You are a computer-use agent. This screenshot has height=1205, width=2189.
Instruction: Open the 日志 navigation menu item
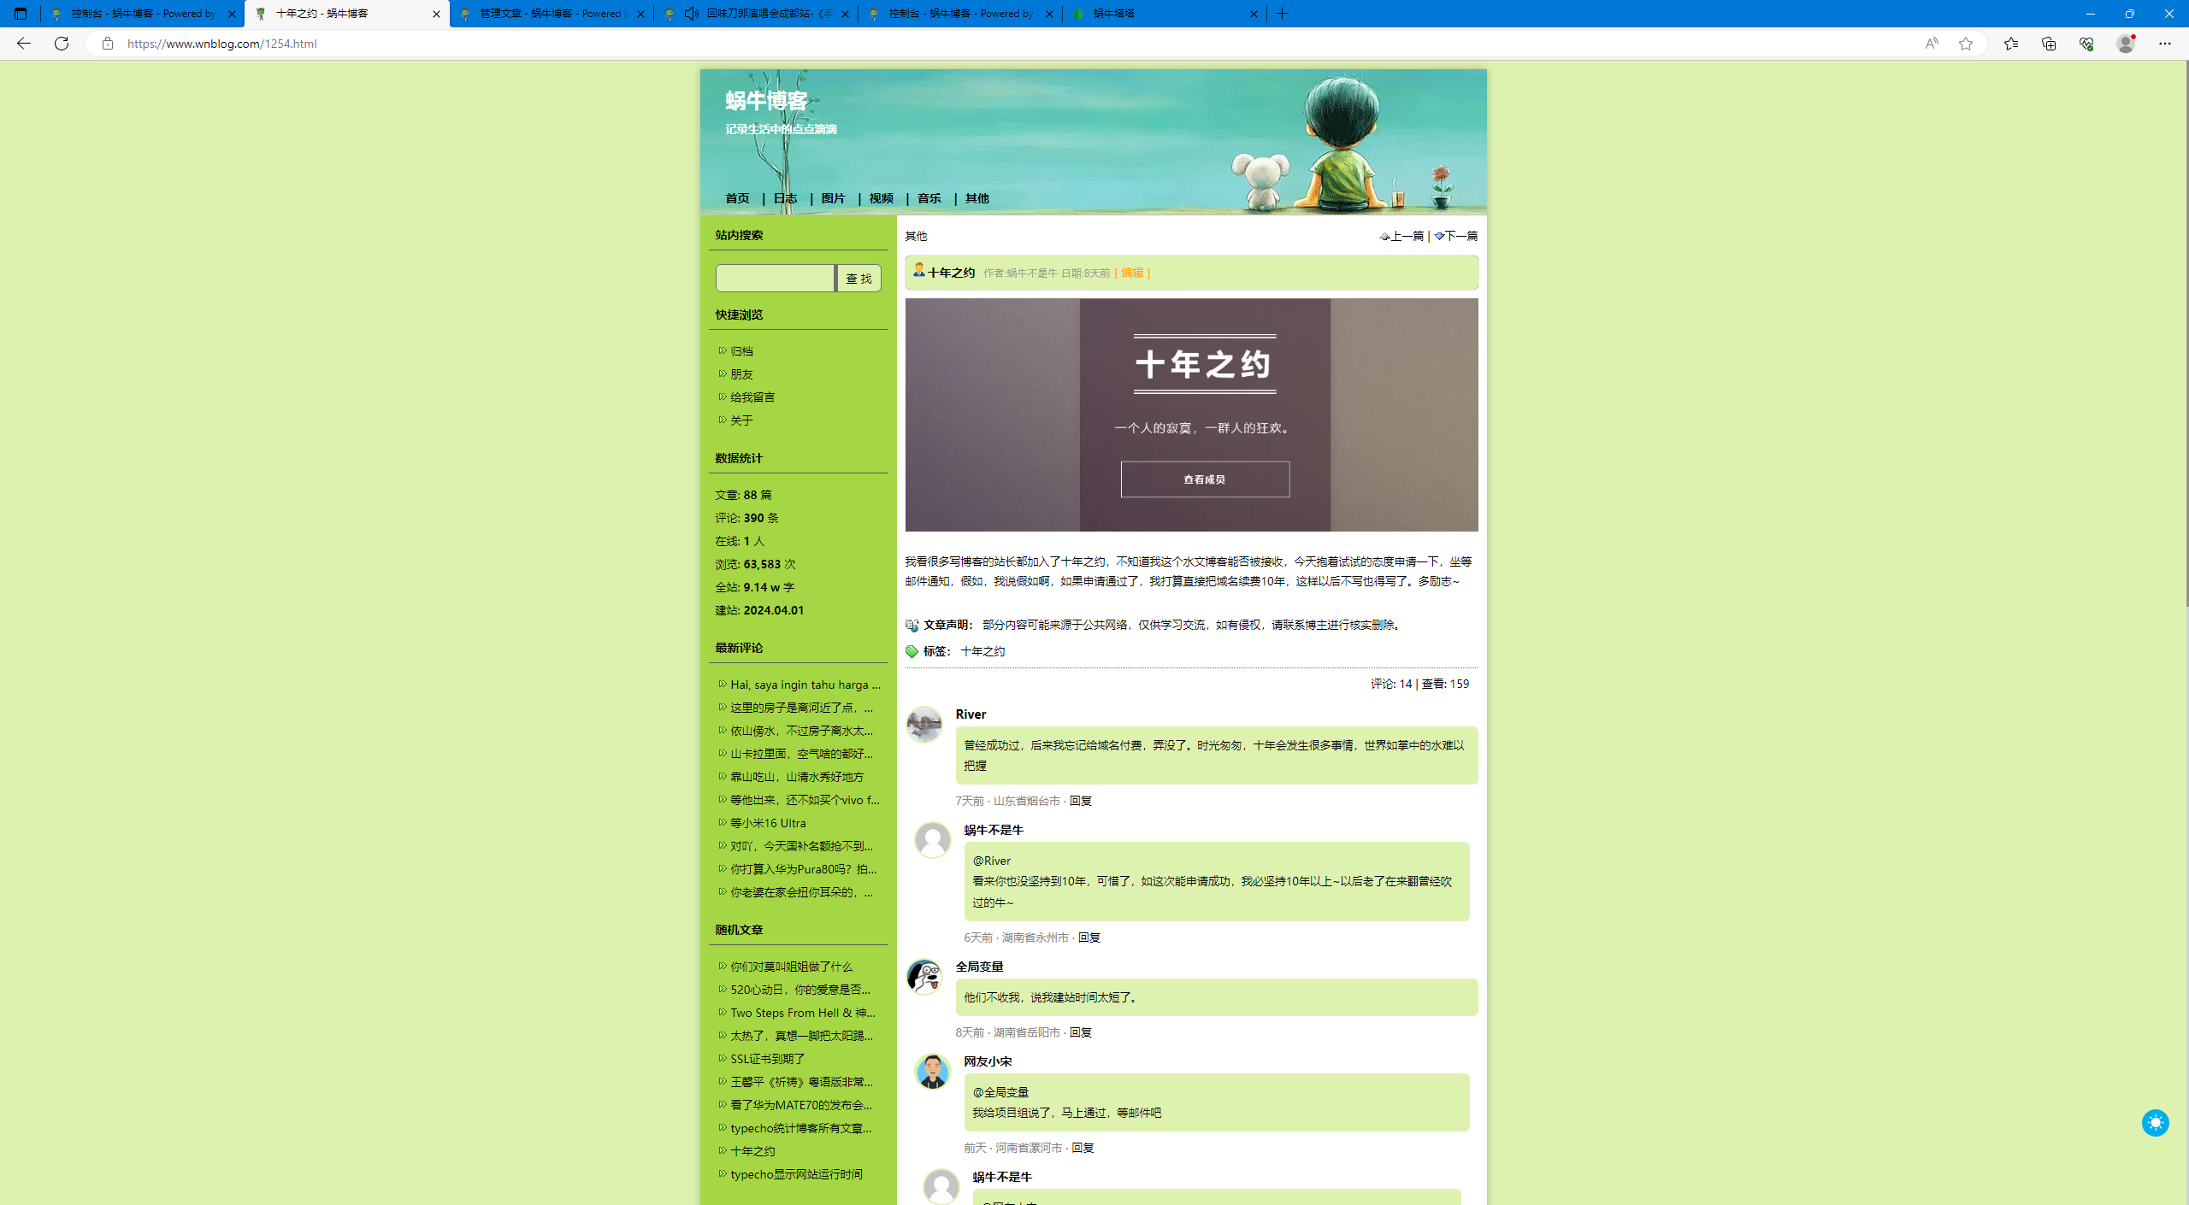tap(784, 198)
